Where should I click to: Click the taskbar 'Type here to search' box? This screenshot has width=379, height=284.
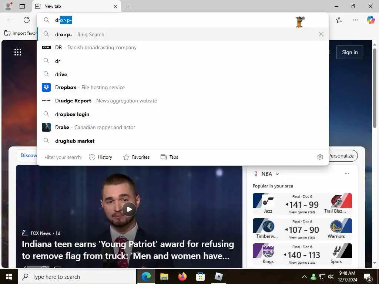[77, 277]
